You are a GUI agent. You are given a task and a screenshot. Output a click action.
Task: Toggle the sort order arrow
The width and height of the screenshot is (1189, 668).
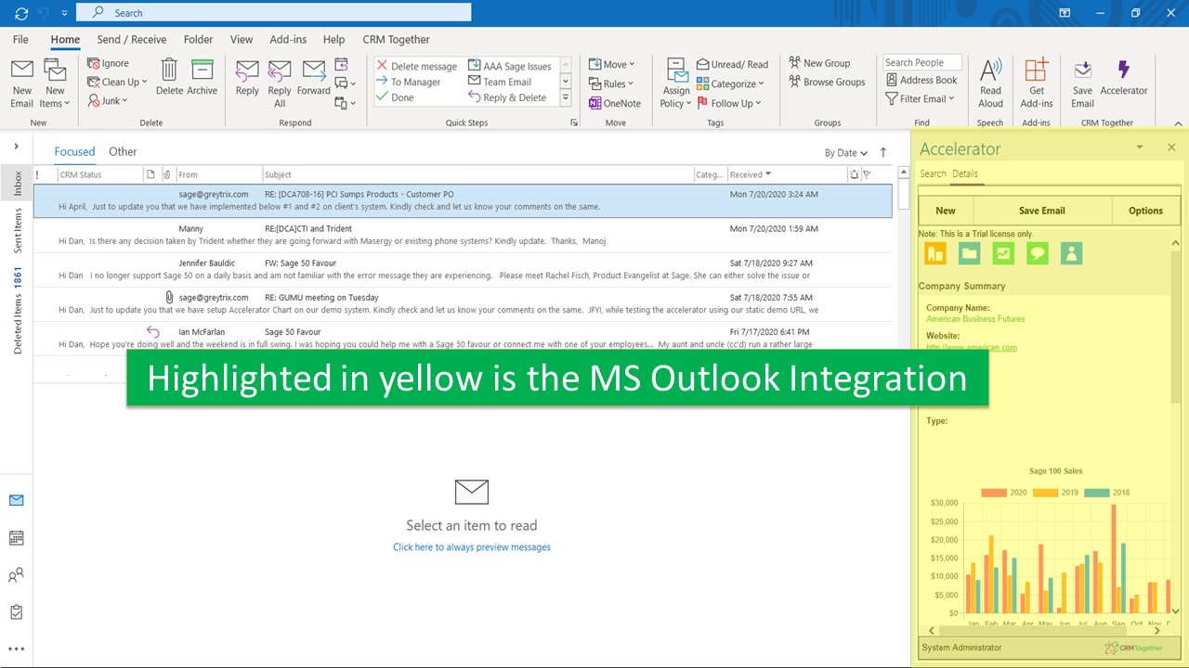coord(883,152)
